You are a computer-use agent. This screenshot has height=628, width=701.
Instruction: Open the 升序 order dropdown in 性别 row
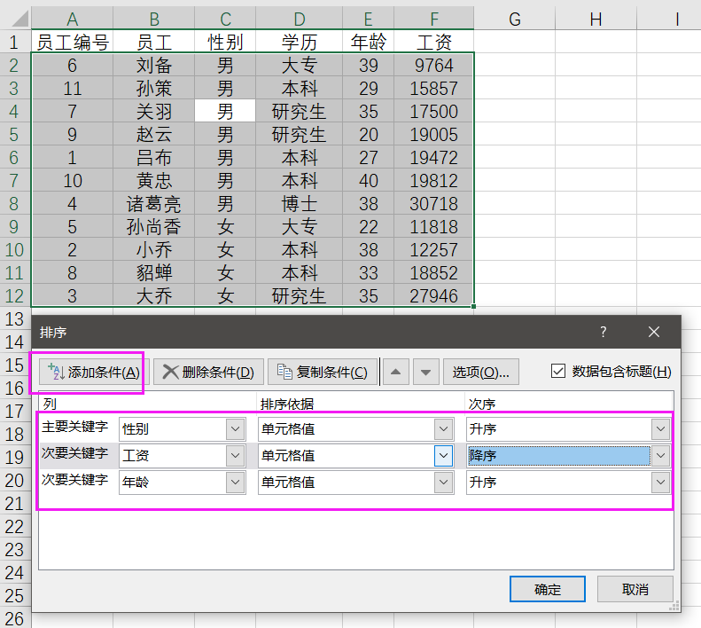[x=660, y=429]
